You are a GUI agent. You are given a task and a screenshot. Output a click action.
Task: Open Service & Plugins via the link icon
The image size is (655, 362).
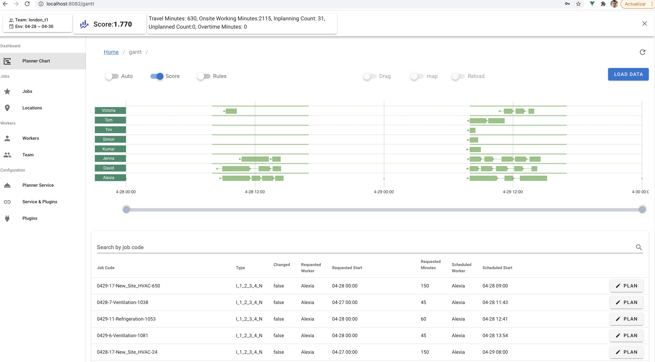click(x=8, y=202)
